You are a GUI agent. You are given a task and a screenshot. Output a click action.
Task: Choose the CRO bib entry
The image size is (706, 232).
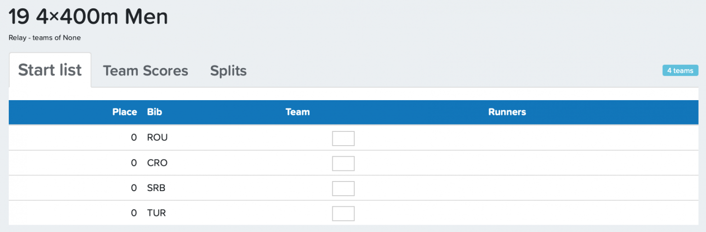click(157, 163)
